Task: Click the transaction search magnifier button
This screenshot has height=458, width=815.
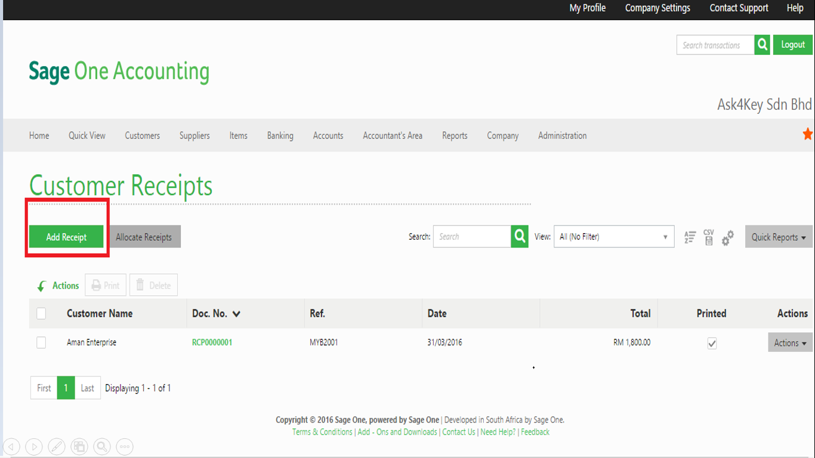Action: (762, 45)
